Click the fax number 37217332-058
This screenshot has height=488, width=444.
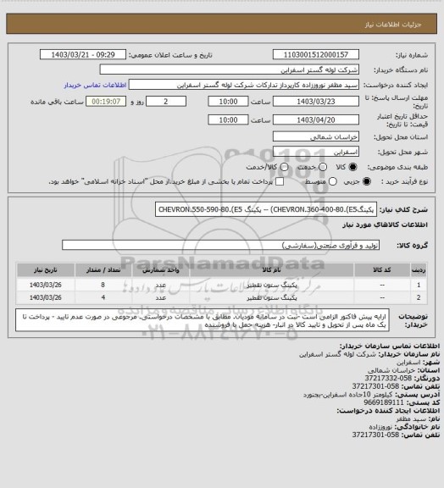point(388,378)
